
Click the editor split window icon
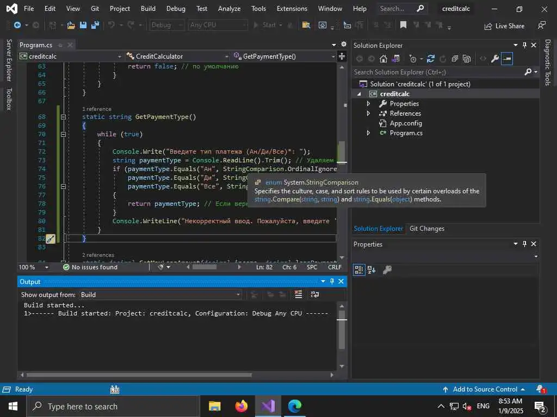click(342, 56)
